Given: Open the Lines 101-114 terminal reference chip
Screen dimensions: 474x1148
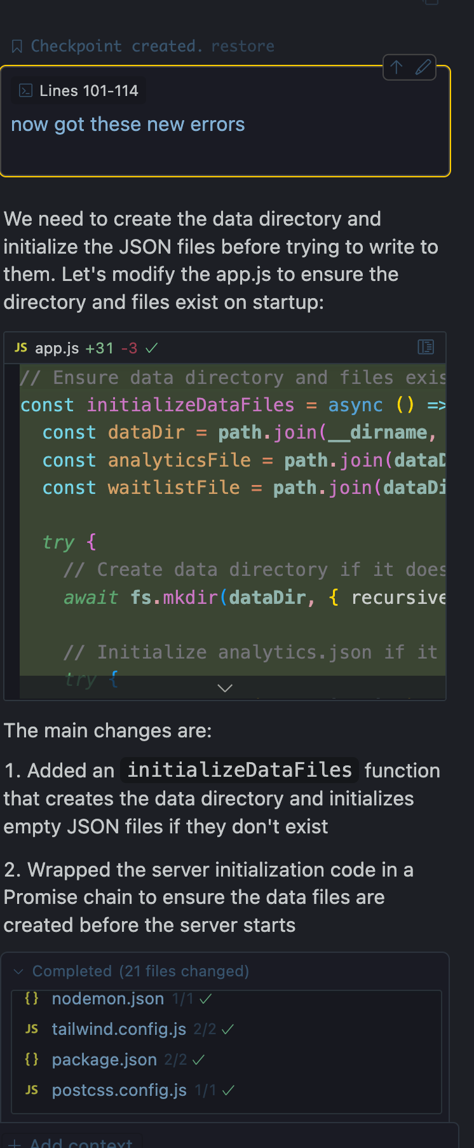Looking at the screenshot, I should 79,91.
